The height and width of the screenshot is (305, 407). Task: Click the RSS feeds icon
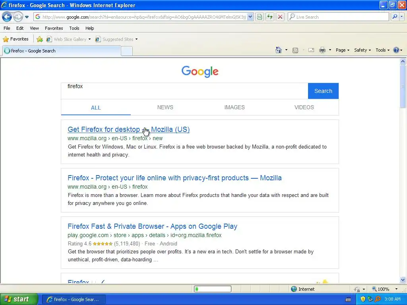(x=295, y=50)
